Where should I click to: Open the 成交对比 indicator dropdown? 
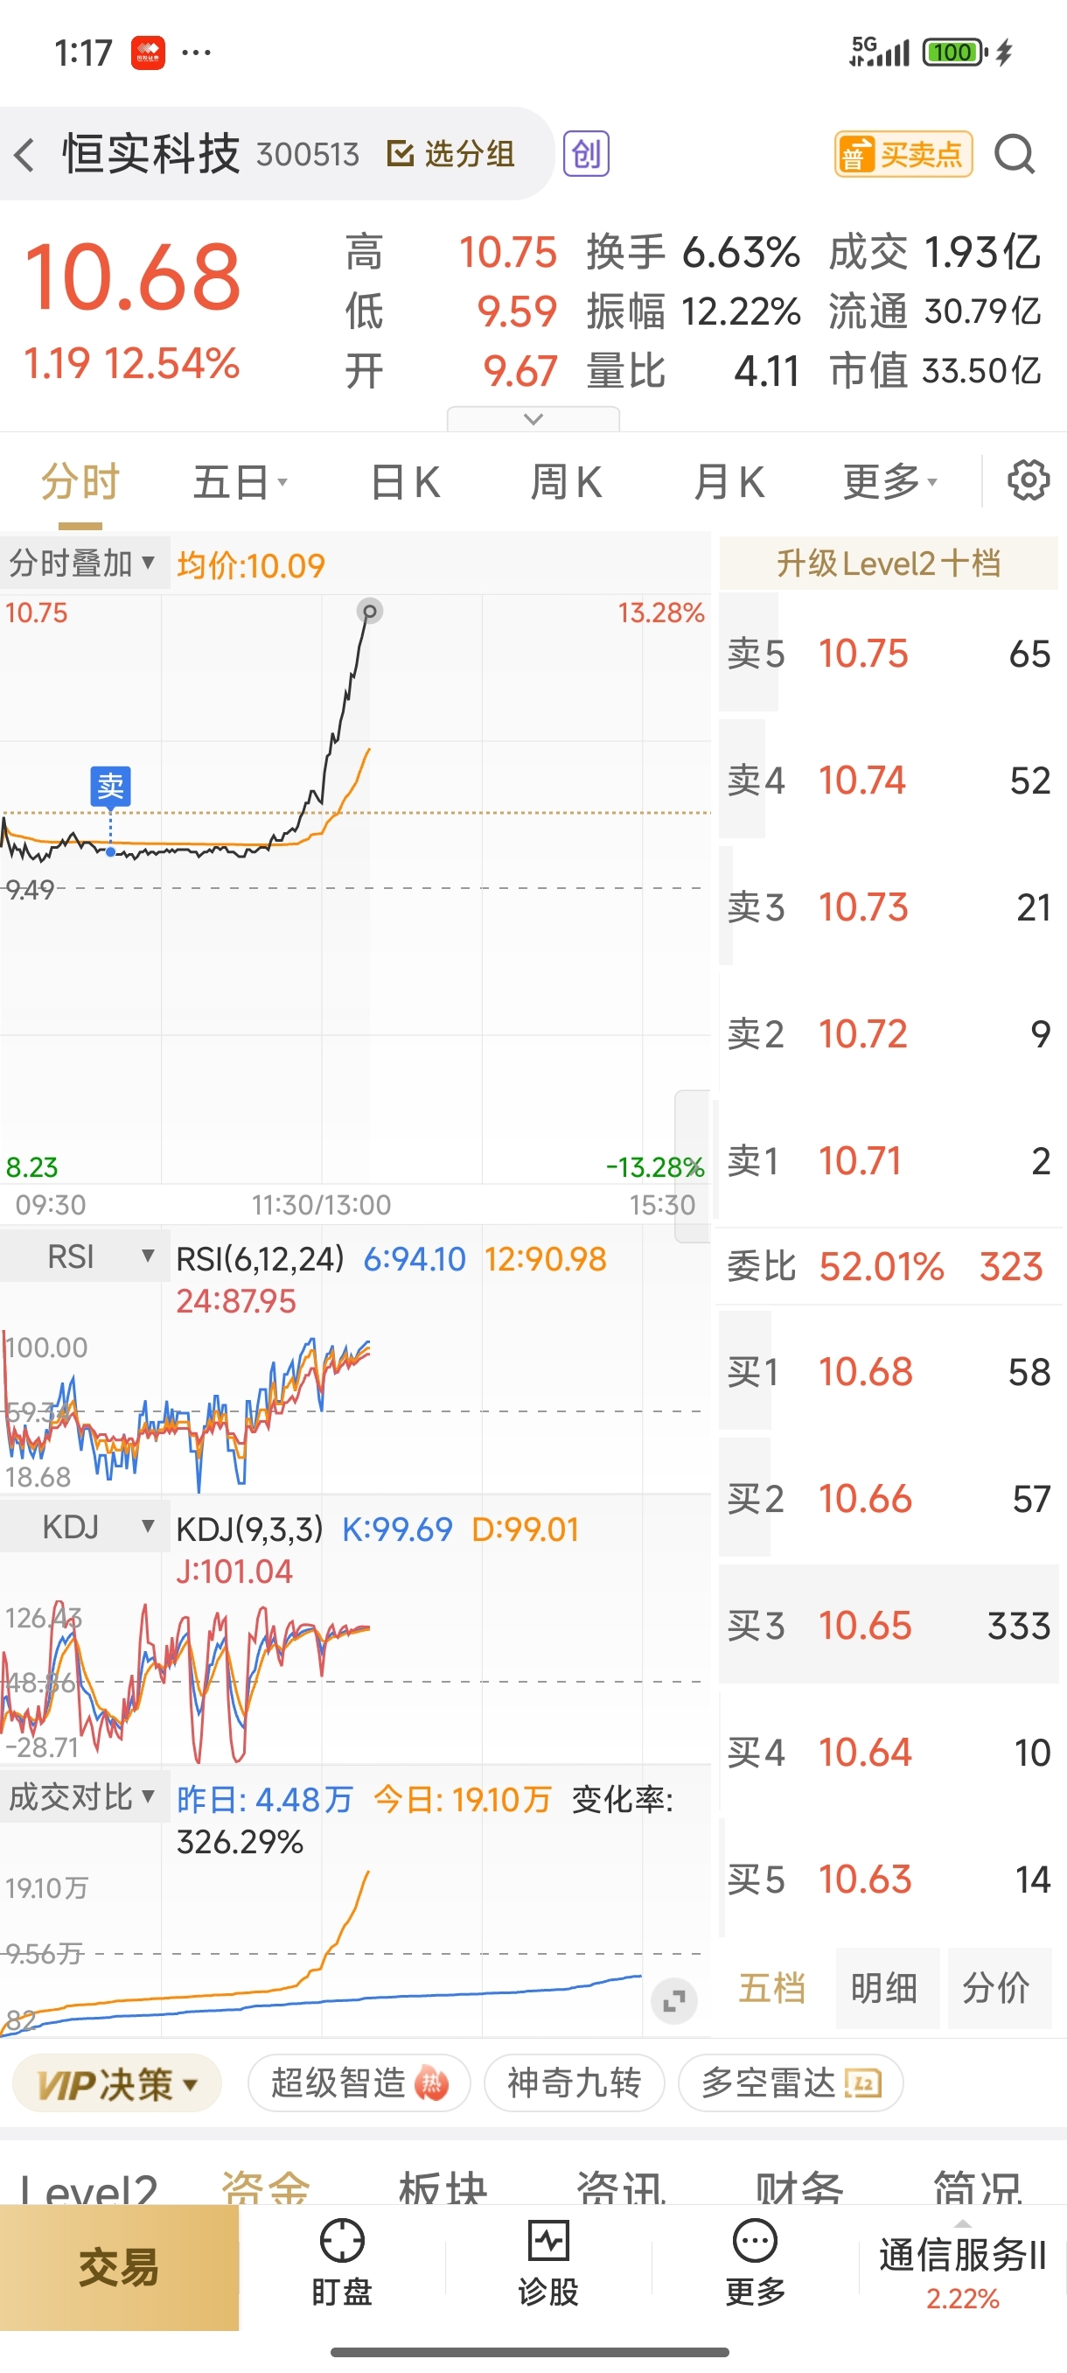84,1797
